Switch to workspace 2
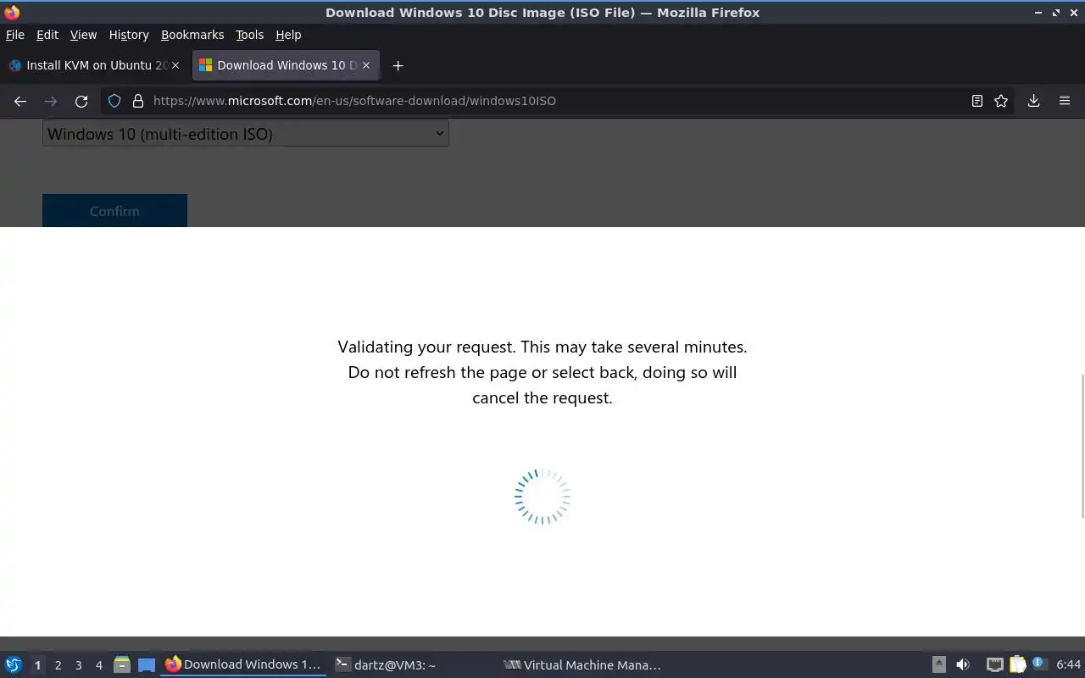The image size is (1085, 678). 58,665
